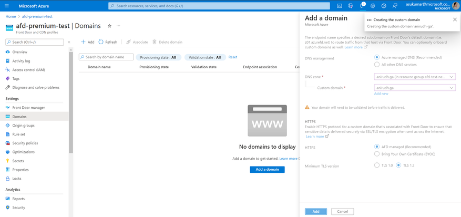The height and width of the screenshot is (217, 461).
Task: Click Refresh in the toolbar
Action: click(108, 42)
